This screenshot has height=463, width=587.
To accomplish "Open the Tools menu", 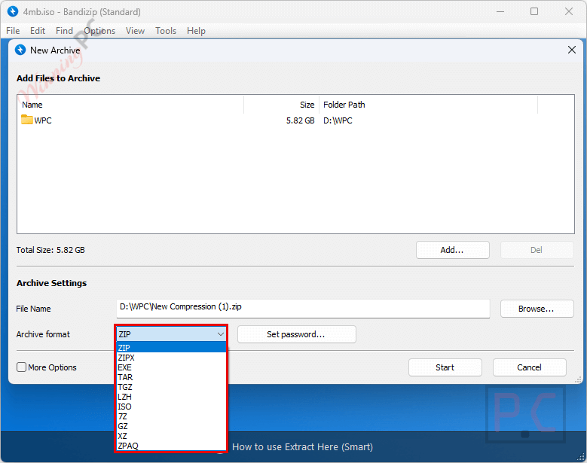I will 166,31.
